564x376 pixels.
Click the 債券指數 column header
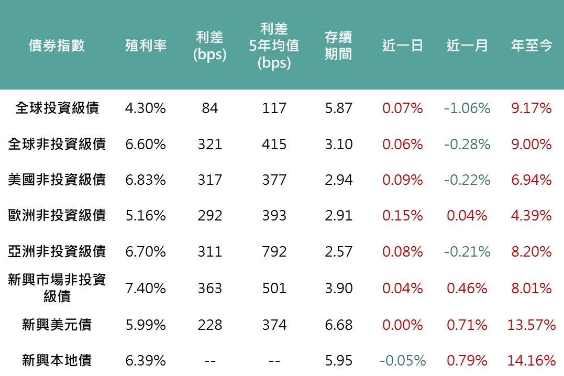(x=57, y=46)
